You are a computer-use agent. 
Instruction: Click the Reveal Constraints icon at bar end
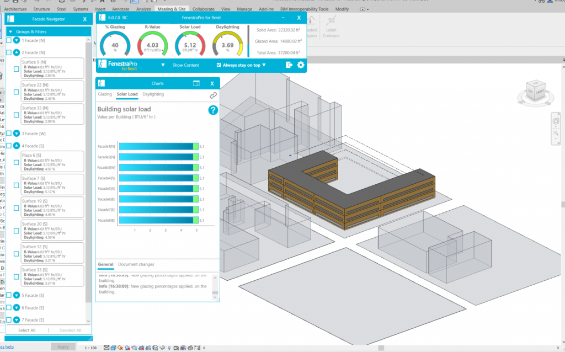(198, 348)
